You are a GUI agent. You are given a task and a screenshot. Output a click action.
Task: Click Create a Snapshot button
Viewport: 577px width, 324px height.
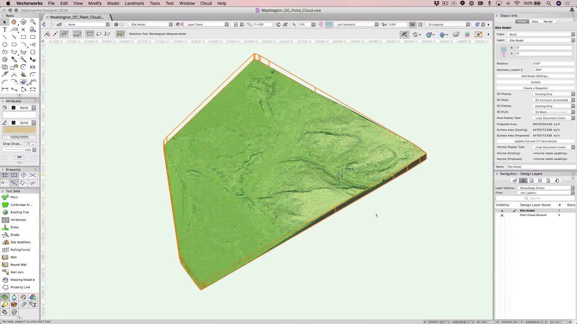(536, 88)
